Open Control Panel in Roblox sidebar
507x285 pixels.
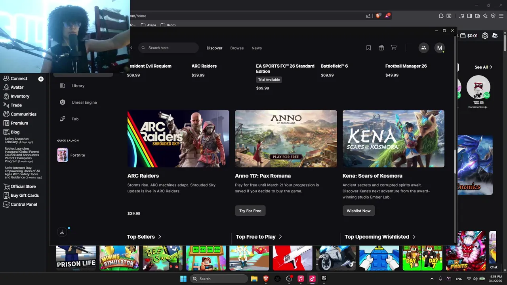(24, 205)
